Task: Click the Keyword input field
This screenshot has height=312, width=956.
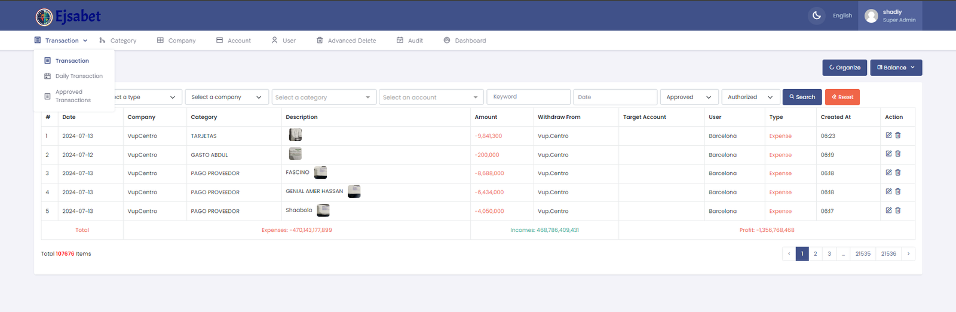Action: click(x=528, y=97)
